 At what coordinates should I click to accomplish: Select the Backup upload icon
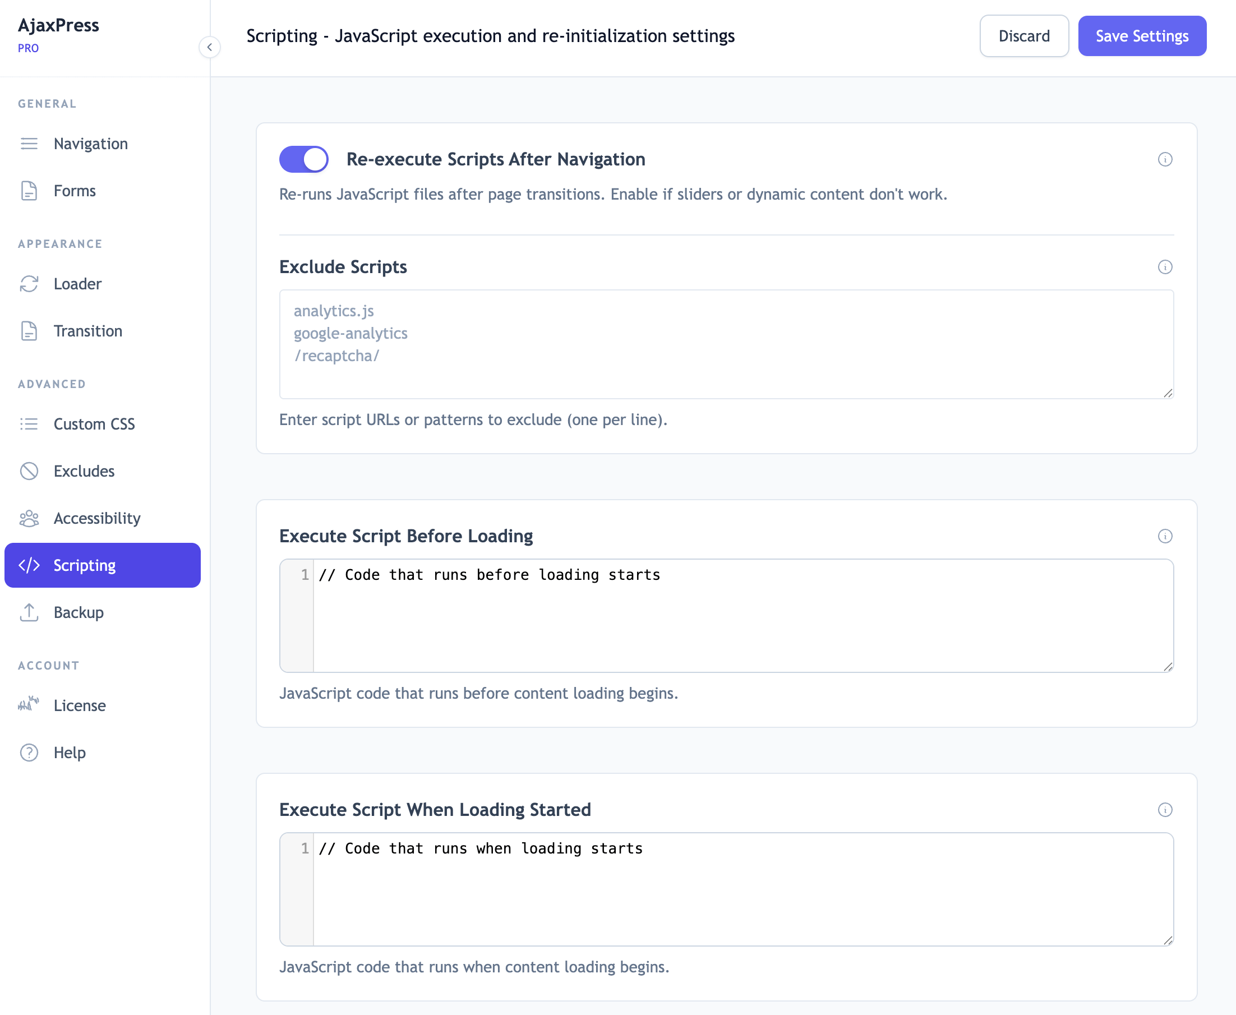[29, 612]
